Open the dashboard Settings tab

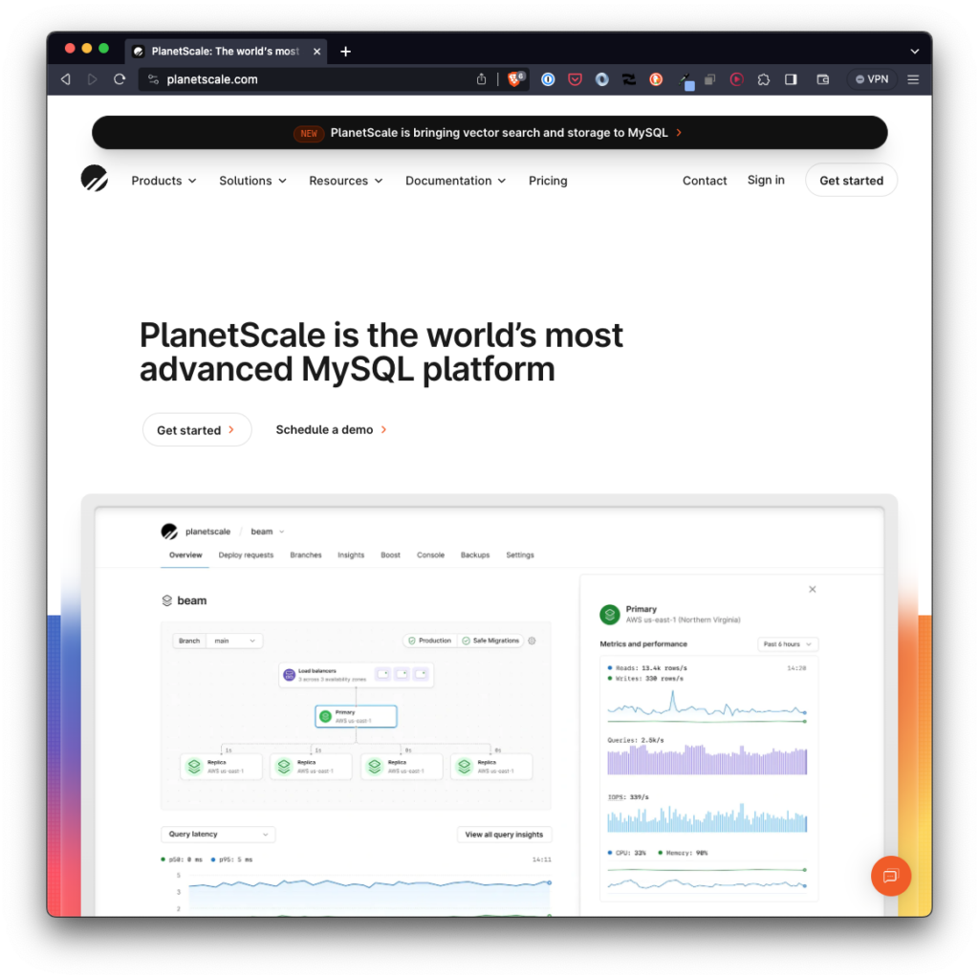click(x=520, y=555)
